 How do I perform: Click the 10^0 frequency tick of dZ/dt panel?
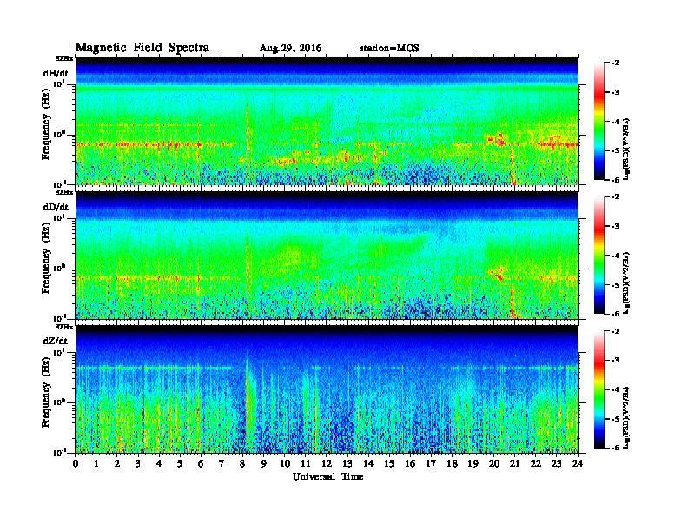[x=59, y=402]
